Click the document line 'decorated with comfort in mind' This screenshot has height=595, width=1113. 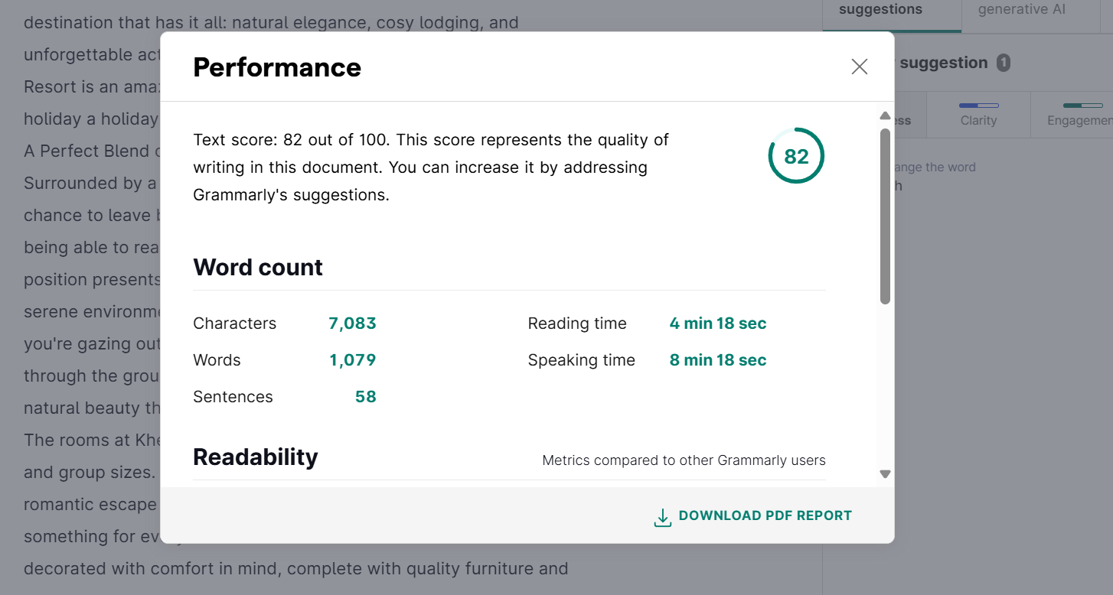point(295,569)
